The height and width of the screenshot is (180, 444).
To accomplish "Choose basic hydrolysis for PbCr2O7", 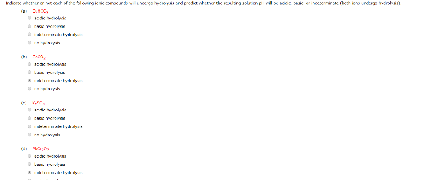I will coord(29,164).
